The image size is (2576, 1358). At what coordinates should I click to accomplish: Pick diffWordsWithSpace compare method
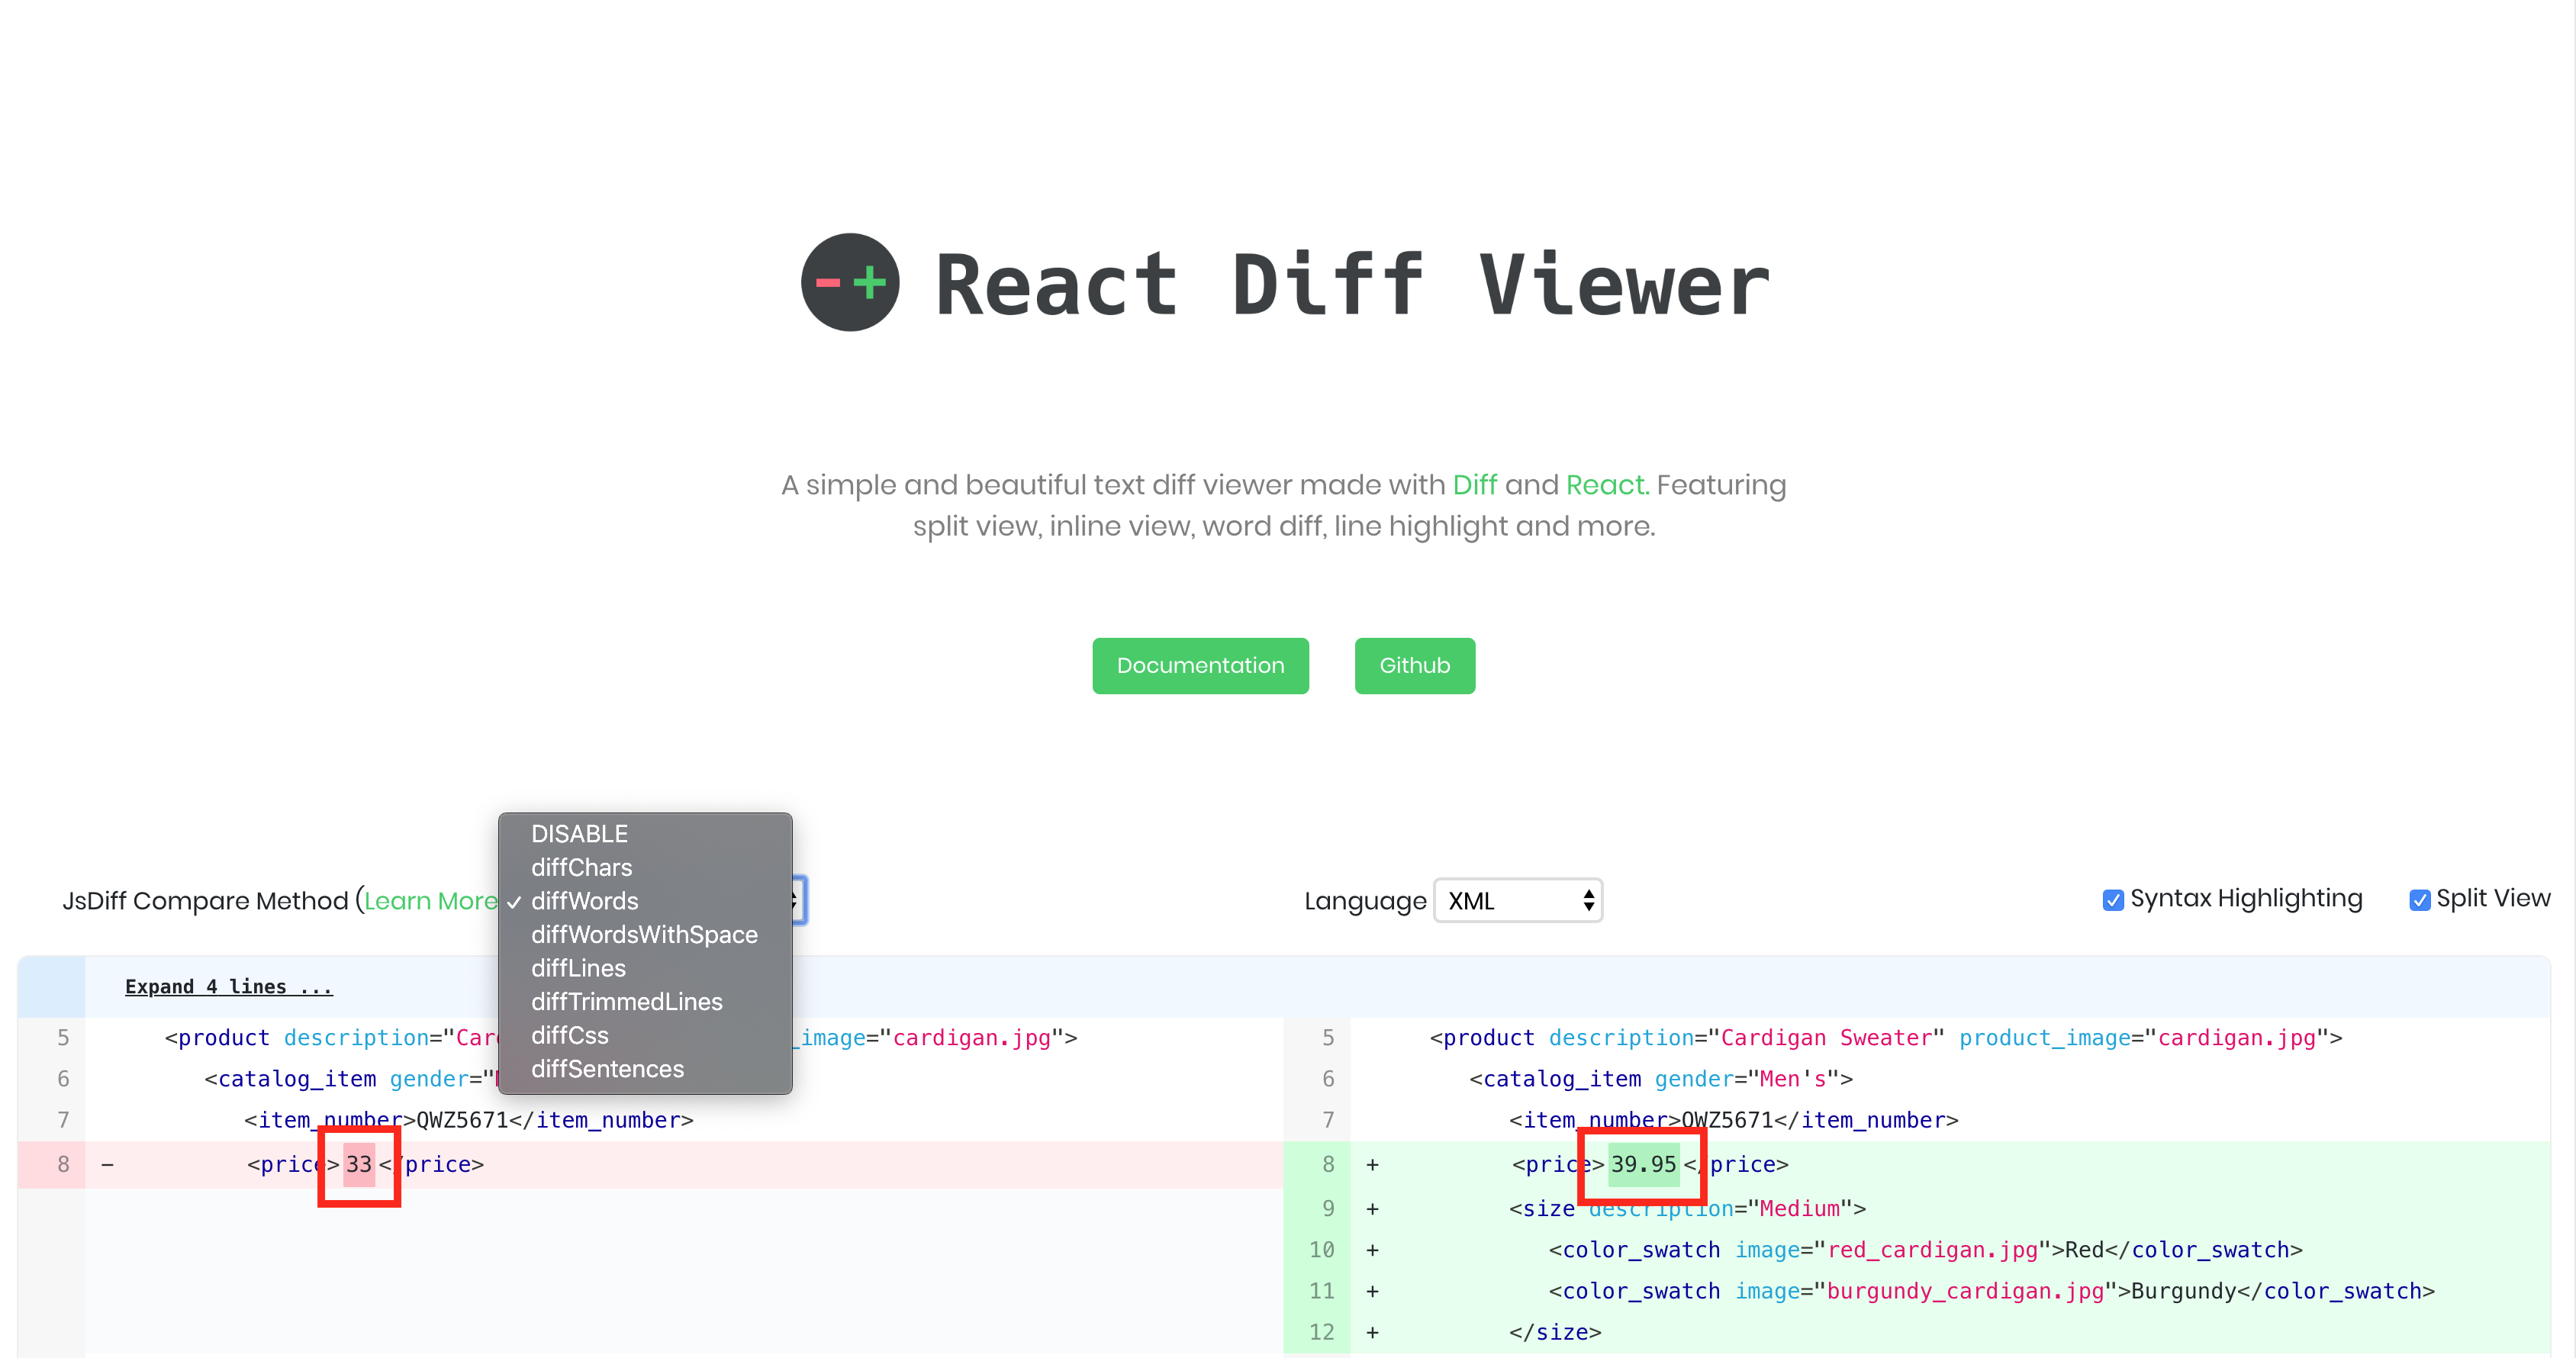(x=644, y=934)
